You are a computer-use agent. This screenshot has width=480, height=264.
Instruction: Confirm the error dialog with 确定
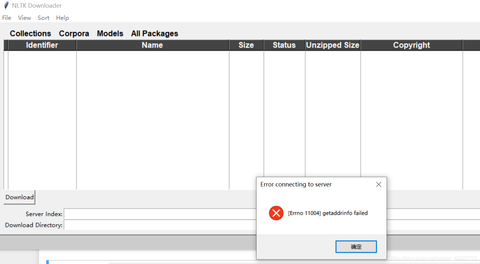pyautogui.click(x=356, y=247)
